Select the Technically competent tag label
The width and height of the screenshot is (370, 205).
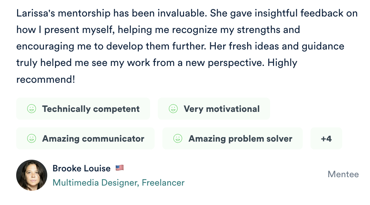[91, 109]
